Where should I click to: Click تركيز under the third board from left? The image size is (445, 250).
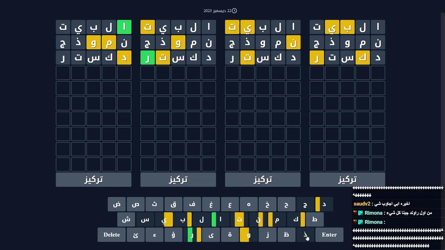tap(262, 180)
